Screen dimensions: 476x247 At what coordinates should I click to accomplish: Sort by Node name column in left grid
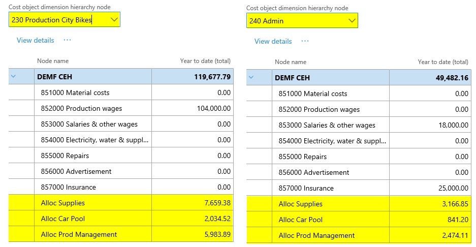point(53,61)
